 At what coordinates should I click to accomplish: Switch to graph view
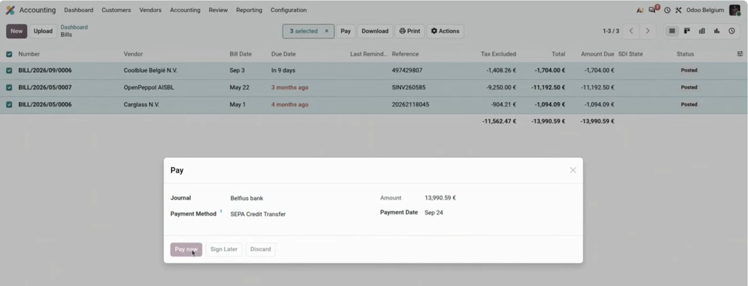717,31
